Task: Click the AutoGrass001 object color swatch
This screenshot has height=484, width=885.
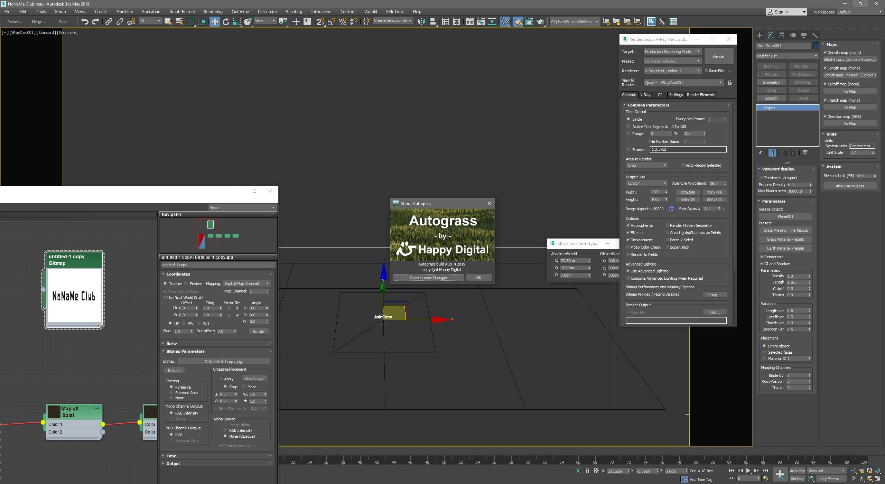Action: 816,45
